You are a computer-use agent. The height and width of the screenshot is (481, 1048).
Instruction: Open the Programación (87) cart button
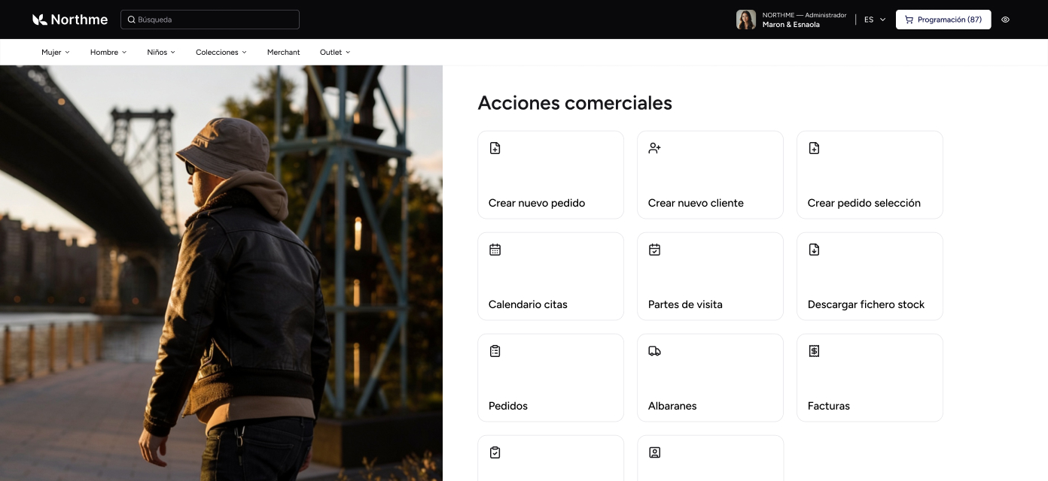pos(943,20)
